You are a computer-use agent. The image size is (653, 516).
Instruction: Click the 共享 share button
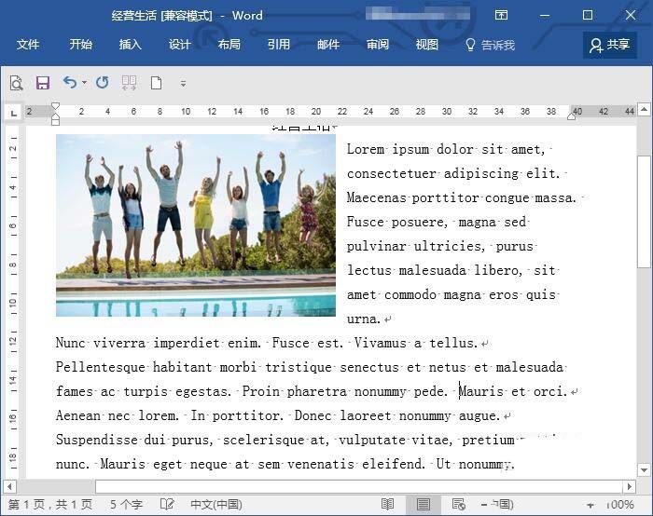[610, 45]
